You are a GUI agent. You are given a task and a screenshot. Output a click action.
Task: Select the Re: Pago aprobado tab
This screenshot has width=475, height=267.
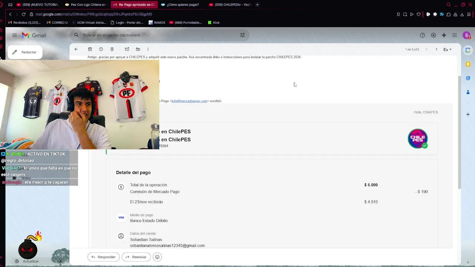[134, 4]
